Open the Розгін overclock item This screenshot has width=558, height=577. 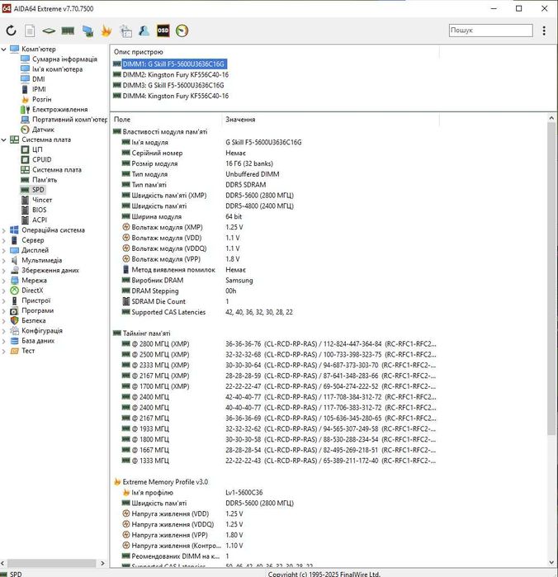coord(41,99)
